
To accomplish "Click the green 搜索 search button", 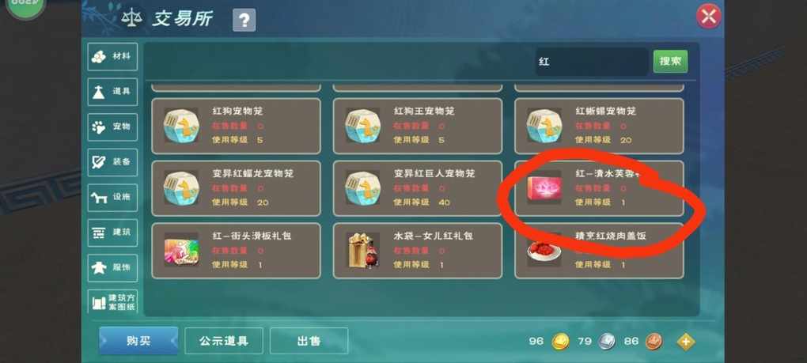I will (x=670, y=62).
